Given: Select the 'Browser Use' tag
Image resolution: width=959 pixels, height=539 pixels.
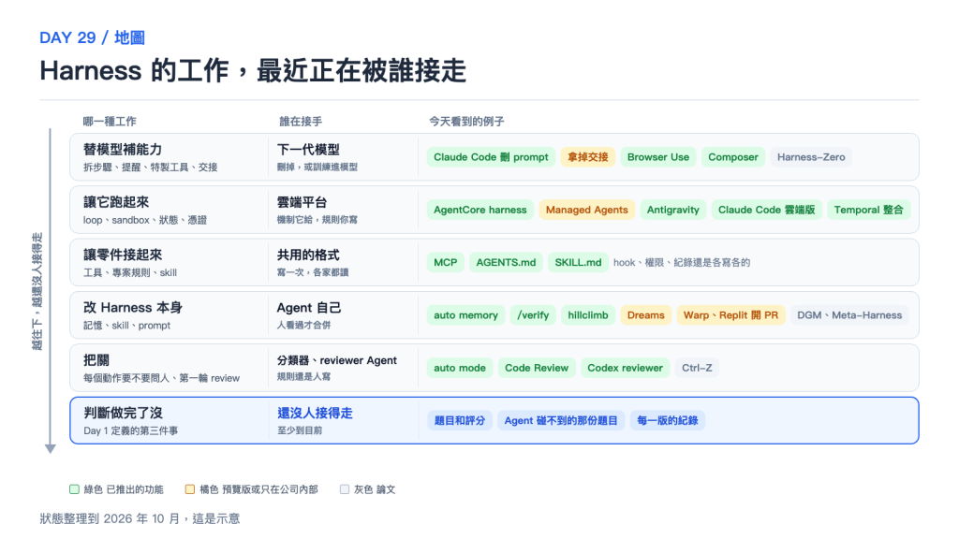Looking at the screenshot, I should point(658,157).
